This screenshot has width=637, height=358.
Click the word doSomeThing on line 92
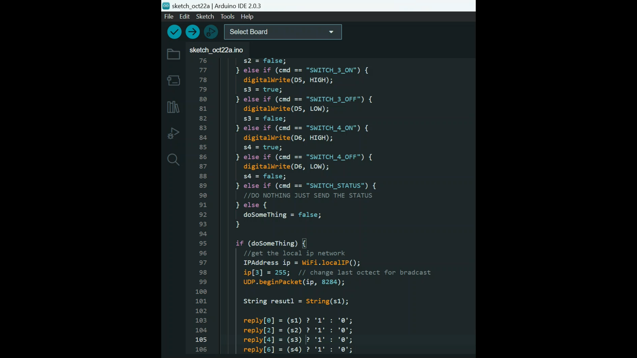coord(265,214)
